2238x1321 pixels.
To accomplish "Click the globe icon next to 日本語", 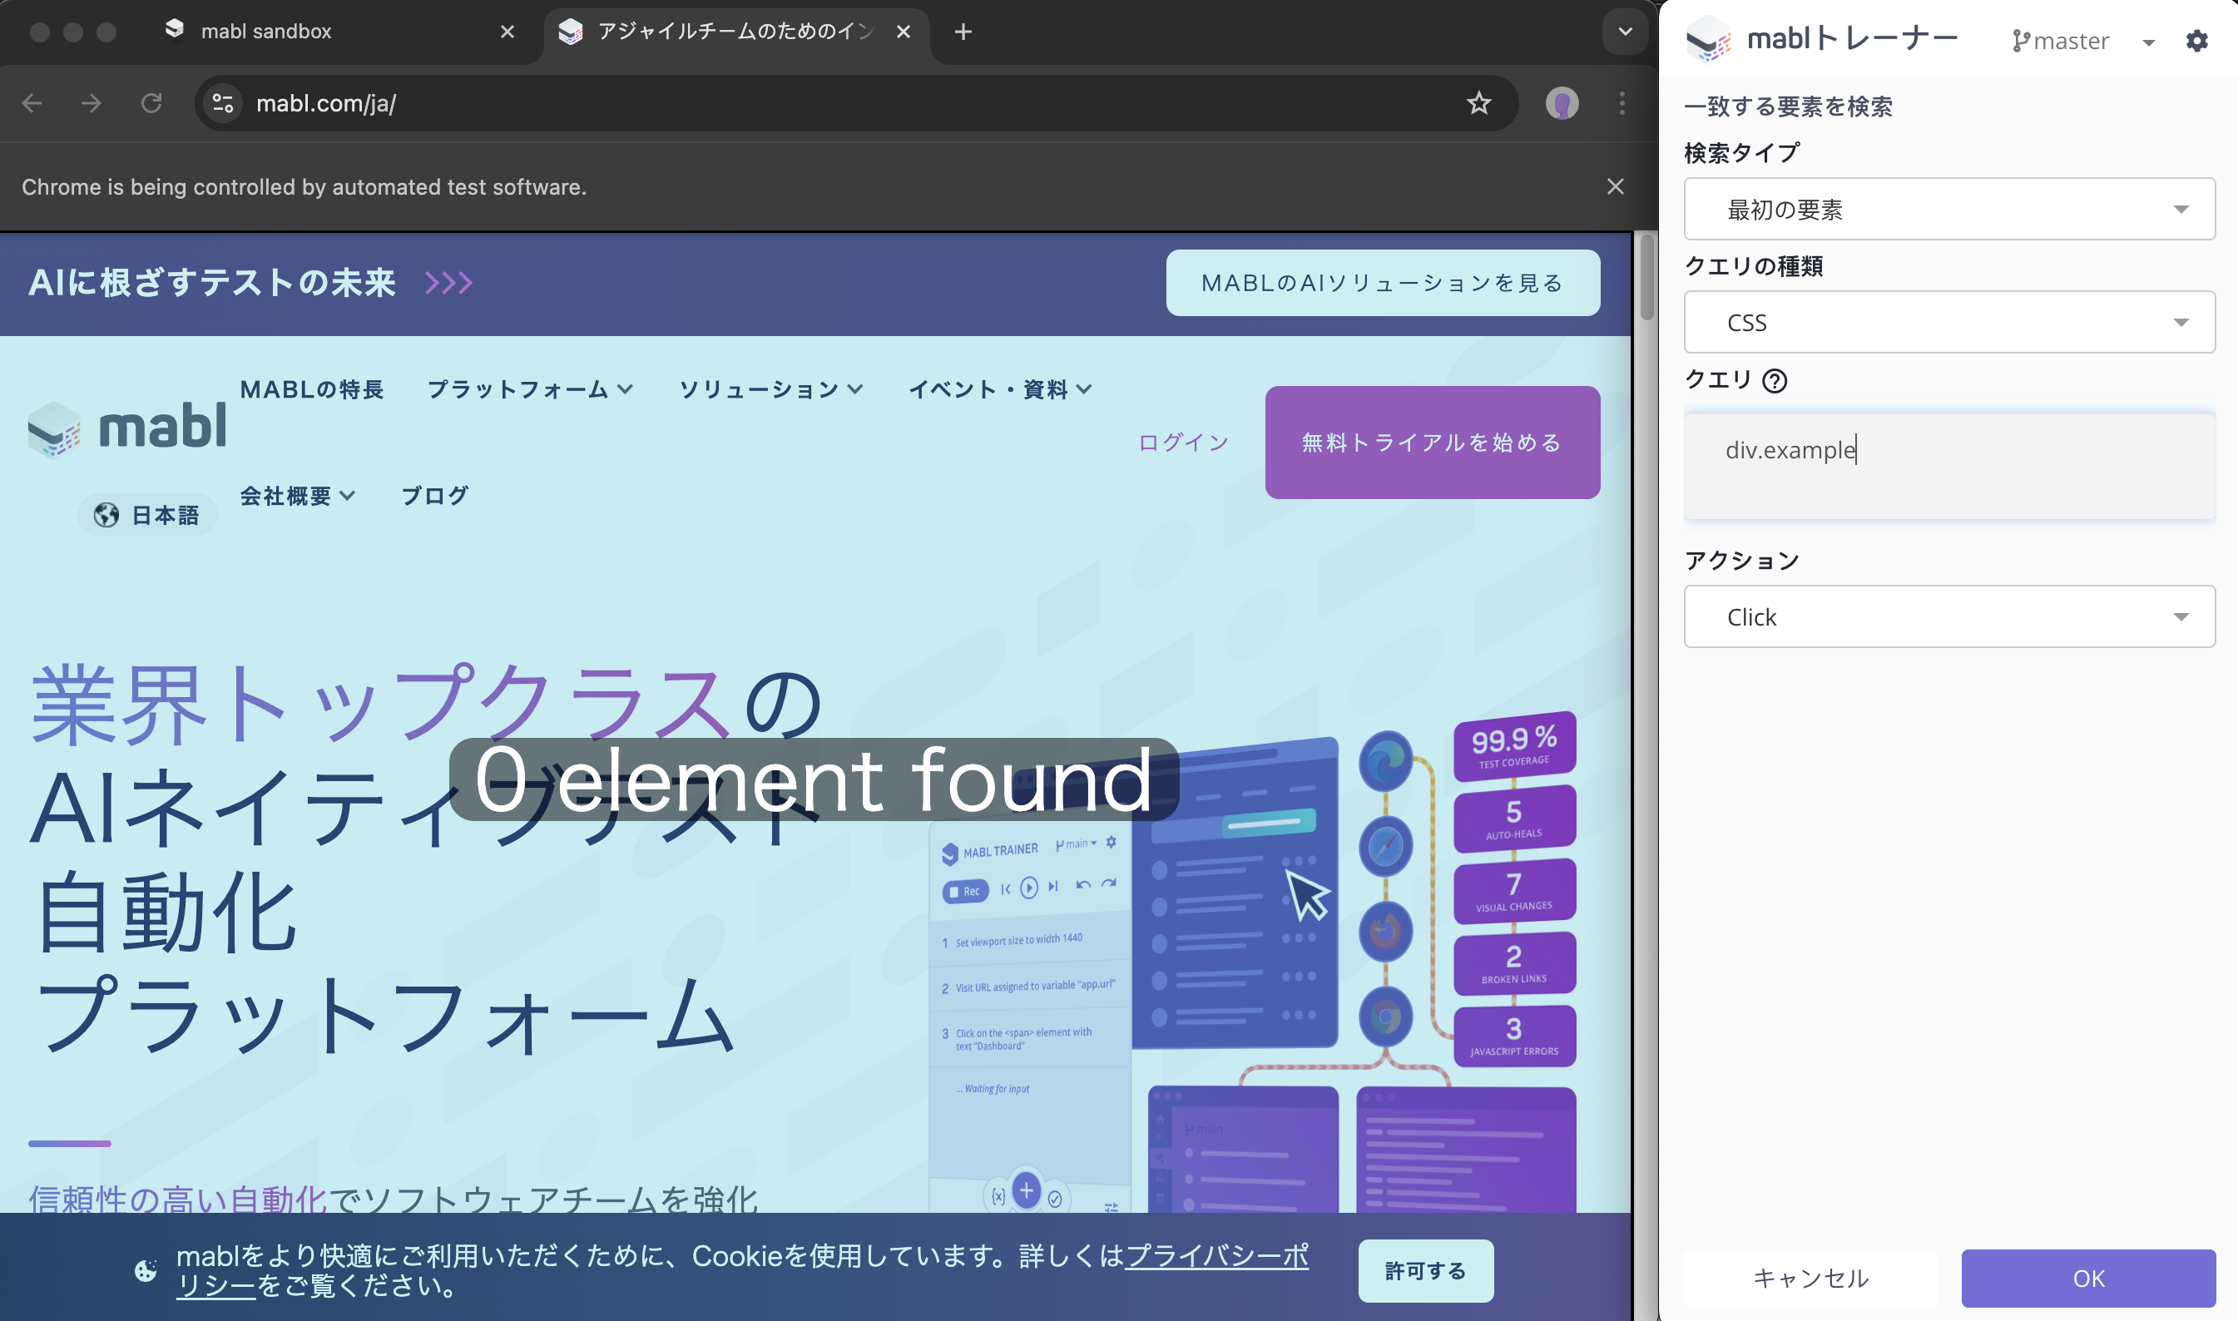I will tap(106, 513).
